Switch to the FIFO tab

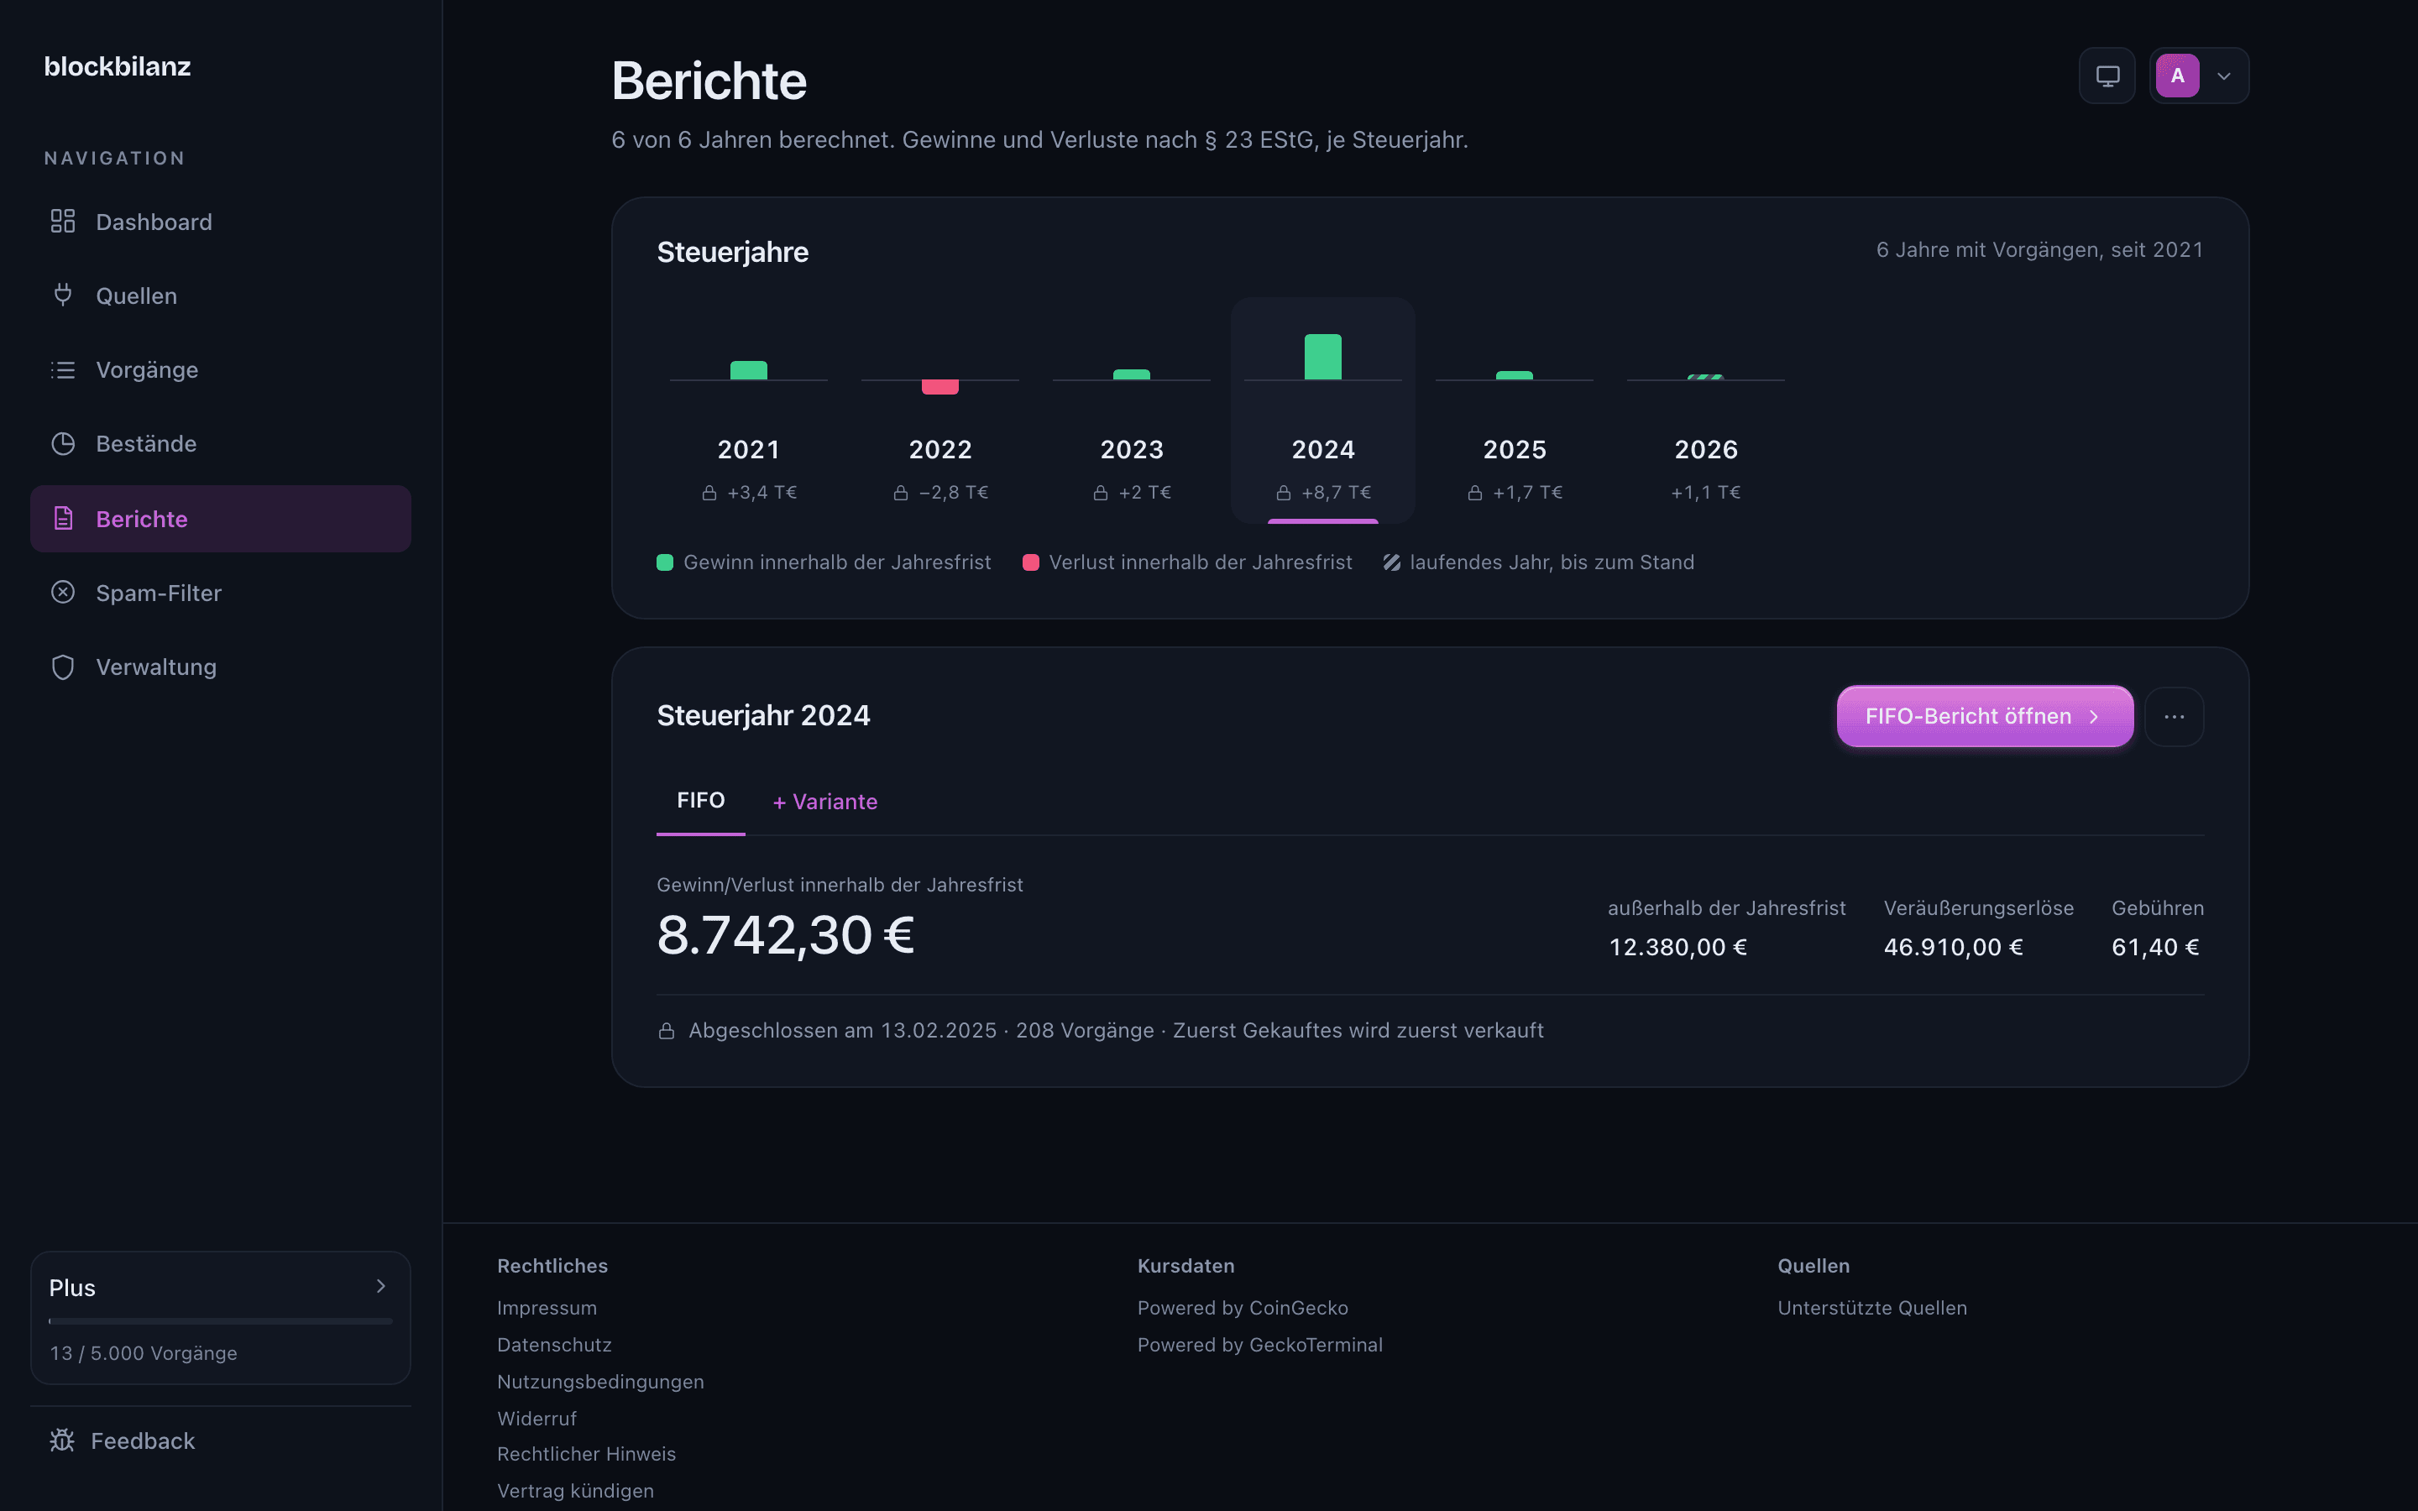click(x=700, y=801)
